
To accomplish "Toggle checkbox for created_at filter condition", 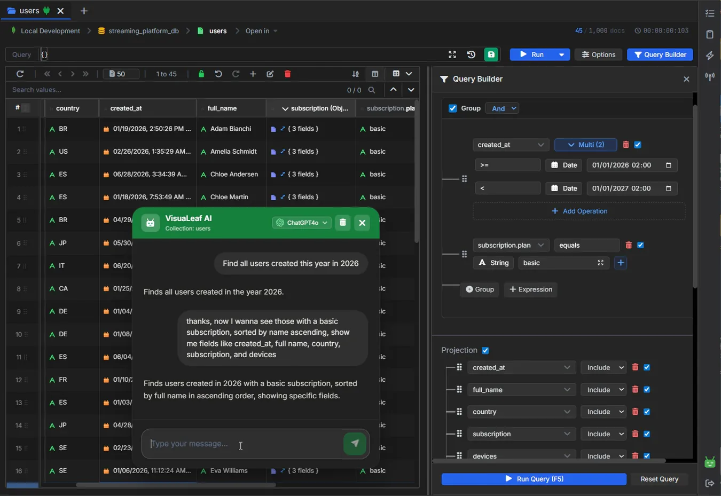I will tap(638, 145).
